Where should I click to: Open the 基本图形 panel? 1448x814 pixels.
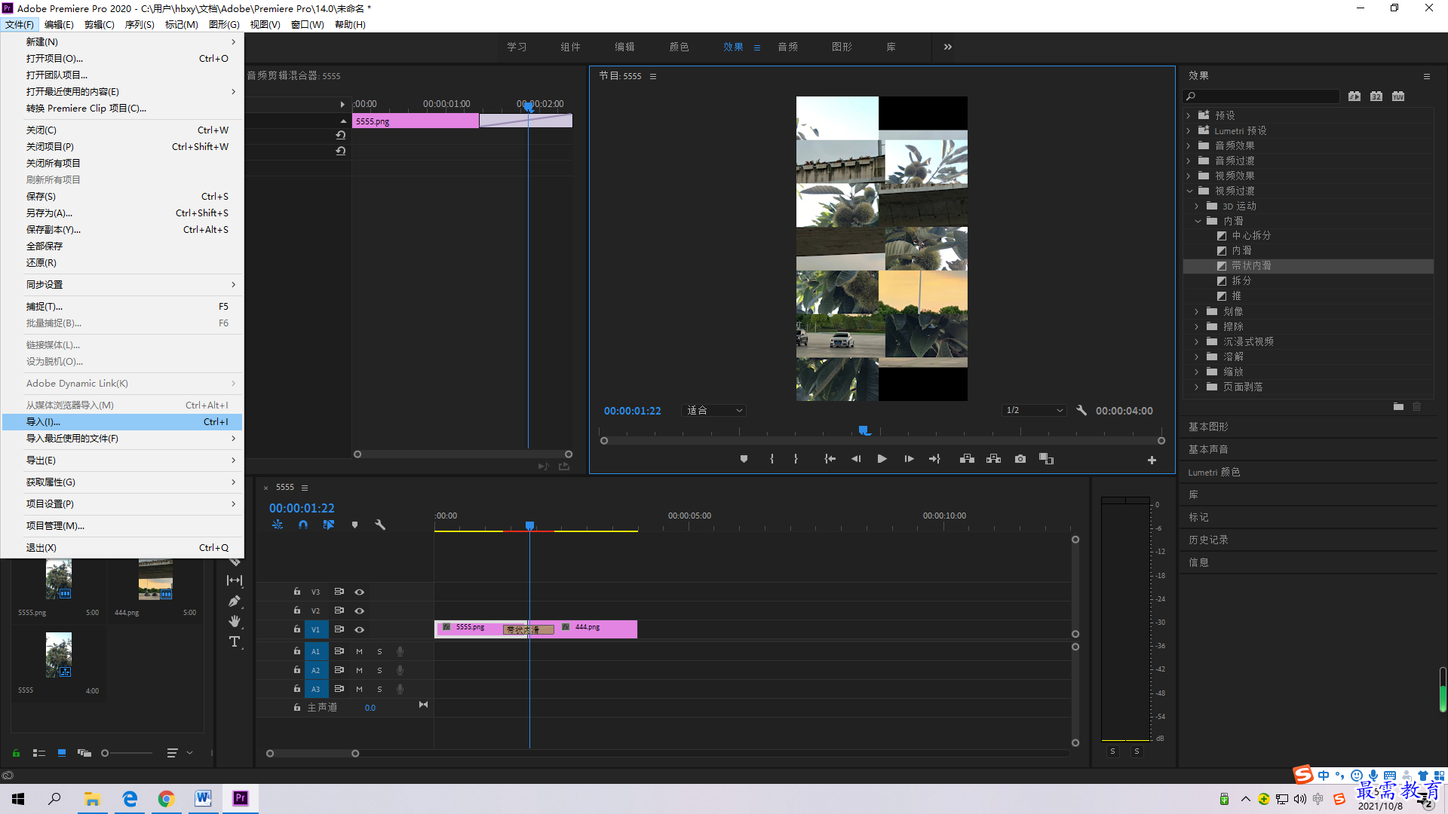1208,427
